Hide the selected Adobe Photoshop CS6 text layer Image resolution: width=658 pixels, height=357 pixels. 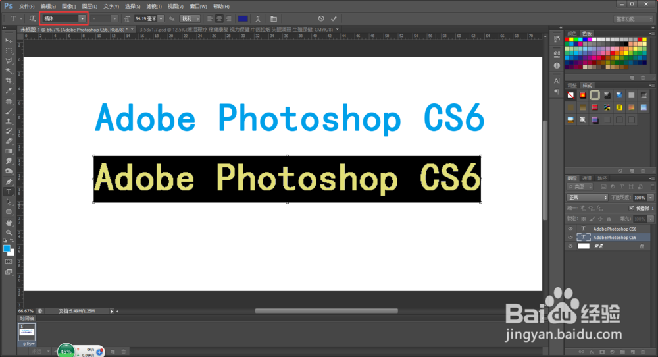click(x=570, y=238)
